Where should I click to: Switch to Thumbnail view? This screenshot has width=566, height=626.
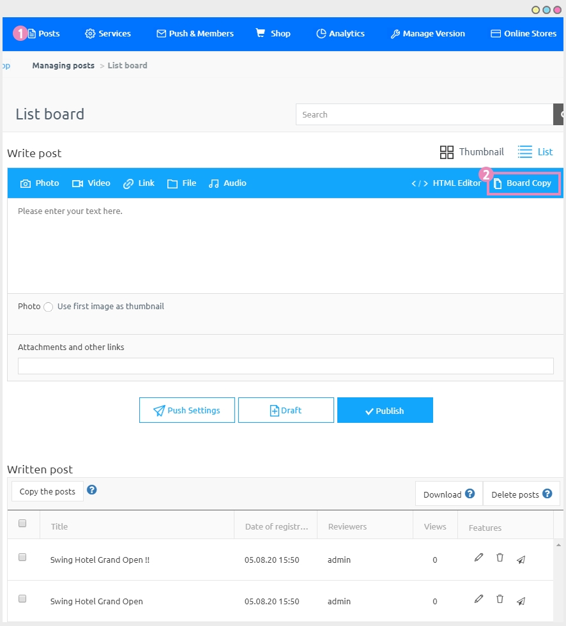[x=471, y=152]
